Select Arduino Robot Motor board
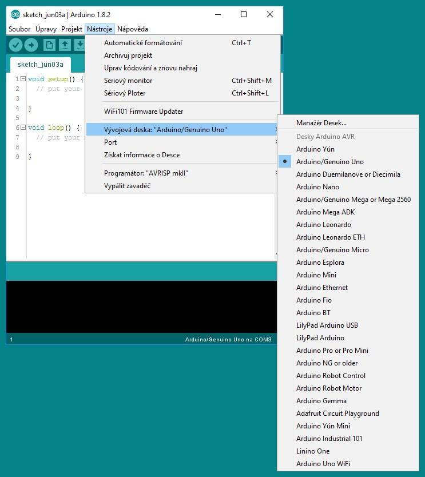Screen dimensions: 425x477 tap(348, 388)
